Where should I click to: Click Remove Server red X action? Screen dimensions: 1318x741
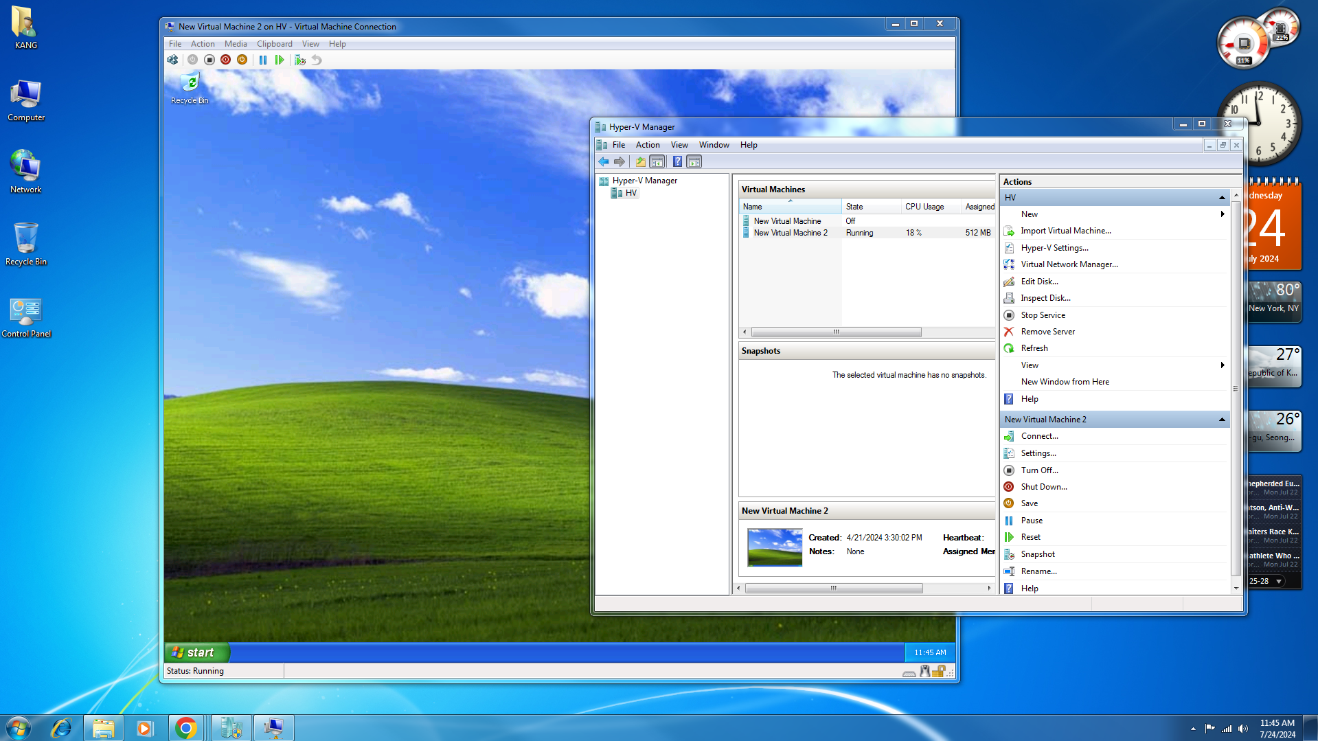click(1047, 332)
